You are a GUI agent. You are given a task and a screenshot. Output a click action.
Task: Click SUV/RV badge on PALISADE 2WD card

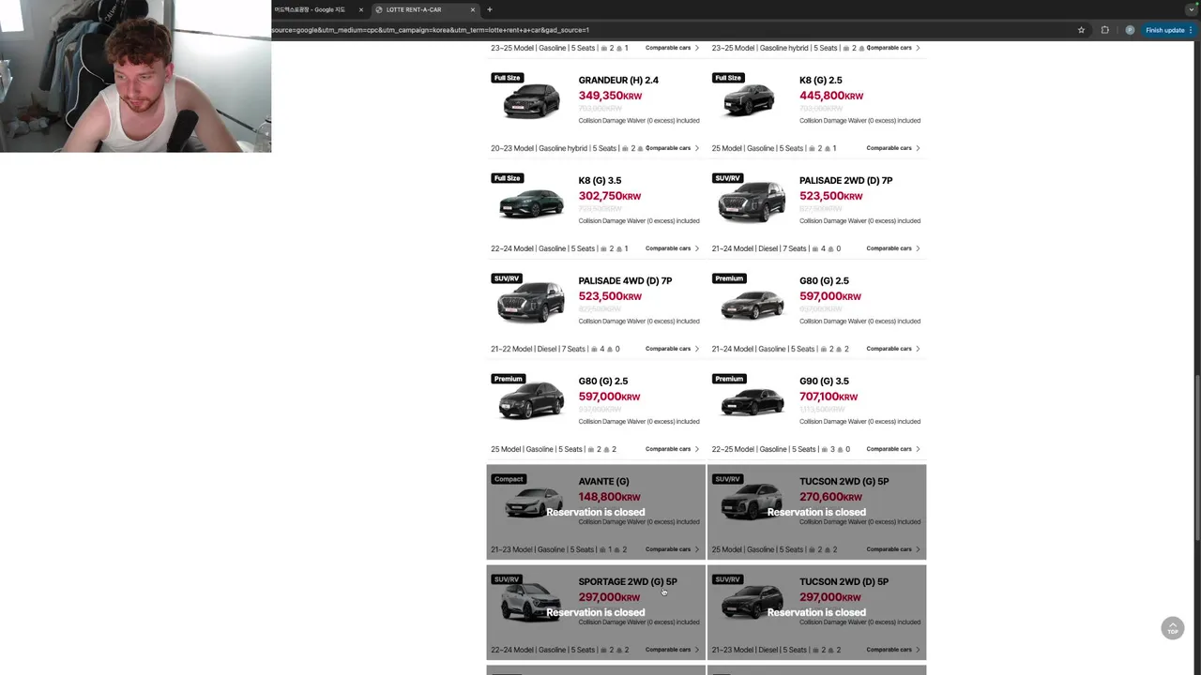(x=728, y=178)
